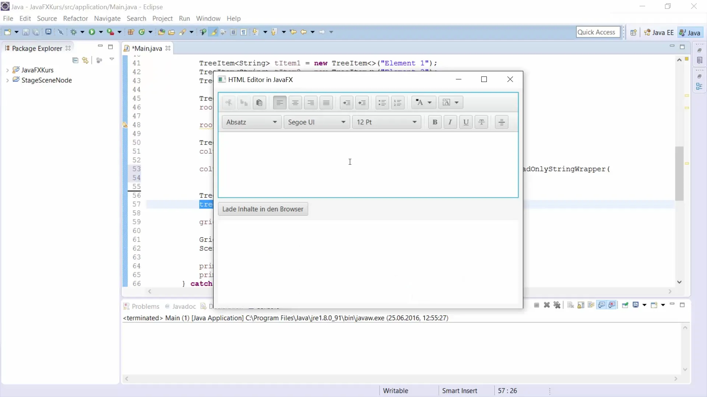The width and height of the screenshot is (707, 397).
Task: Toggle center text alignment in the HTML editor
Action: (x=295, y=103)
